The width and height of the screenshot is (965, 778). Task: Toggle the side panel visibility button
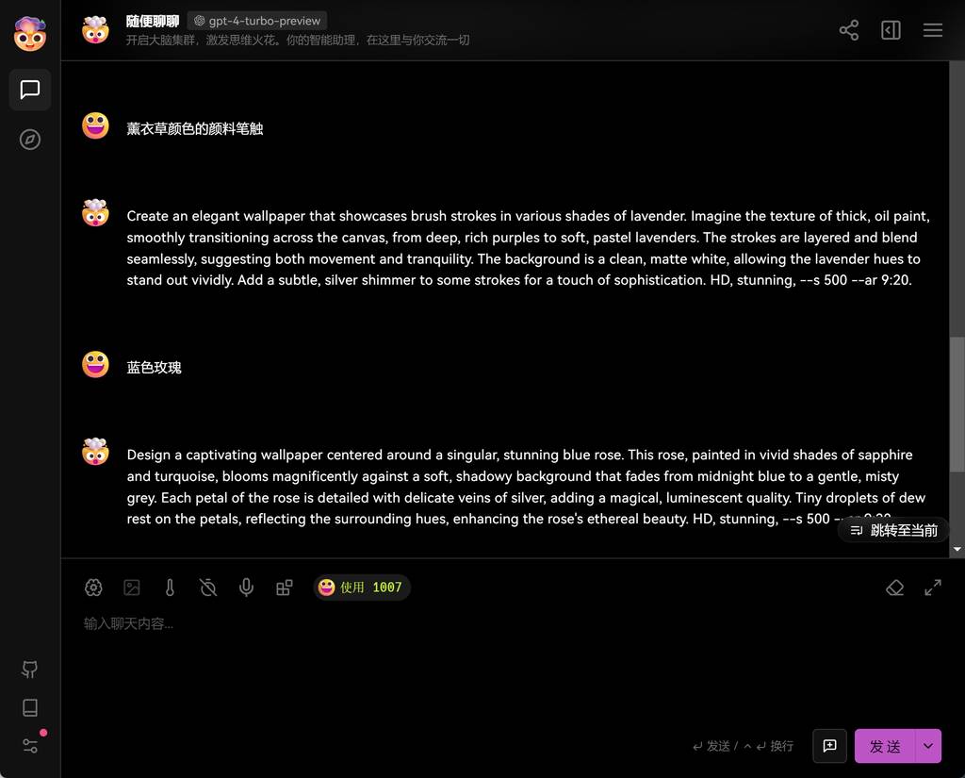891,30
